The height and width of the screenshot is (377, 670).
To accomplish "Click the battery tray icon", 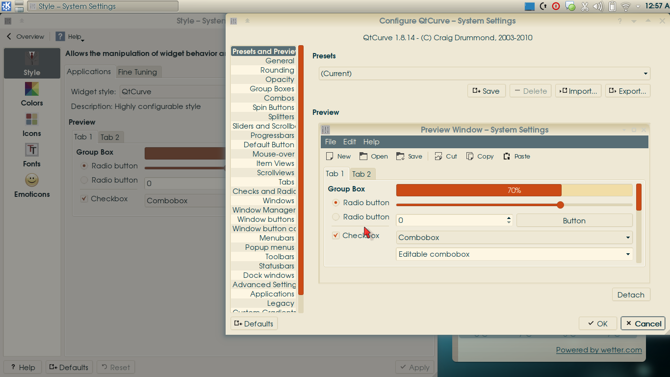I will pyautogui.click(x=612, y=6).
